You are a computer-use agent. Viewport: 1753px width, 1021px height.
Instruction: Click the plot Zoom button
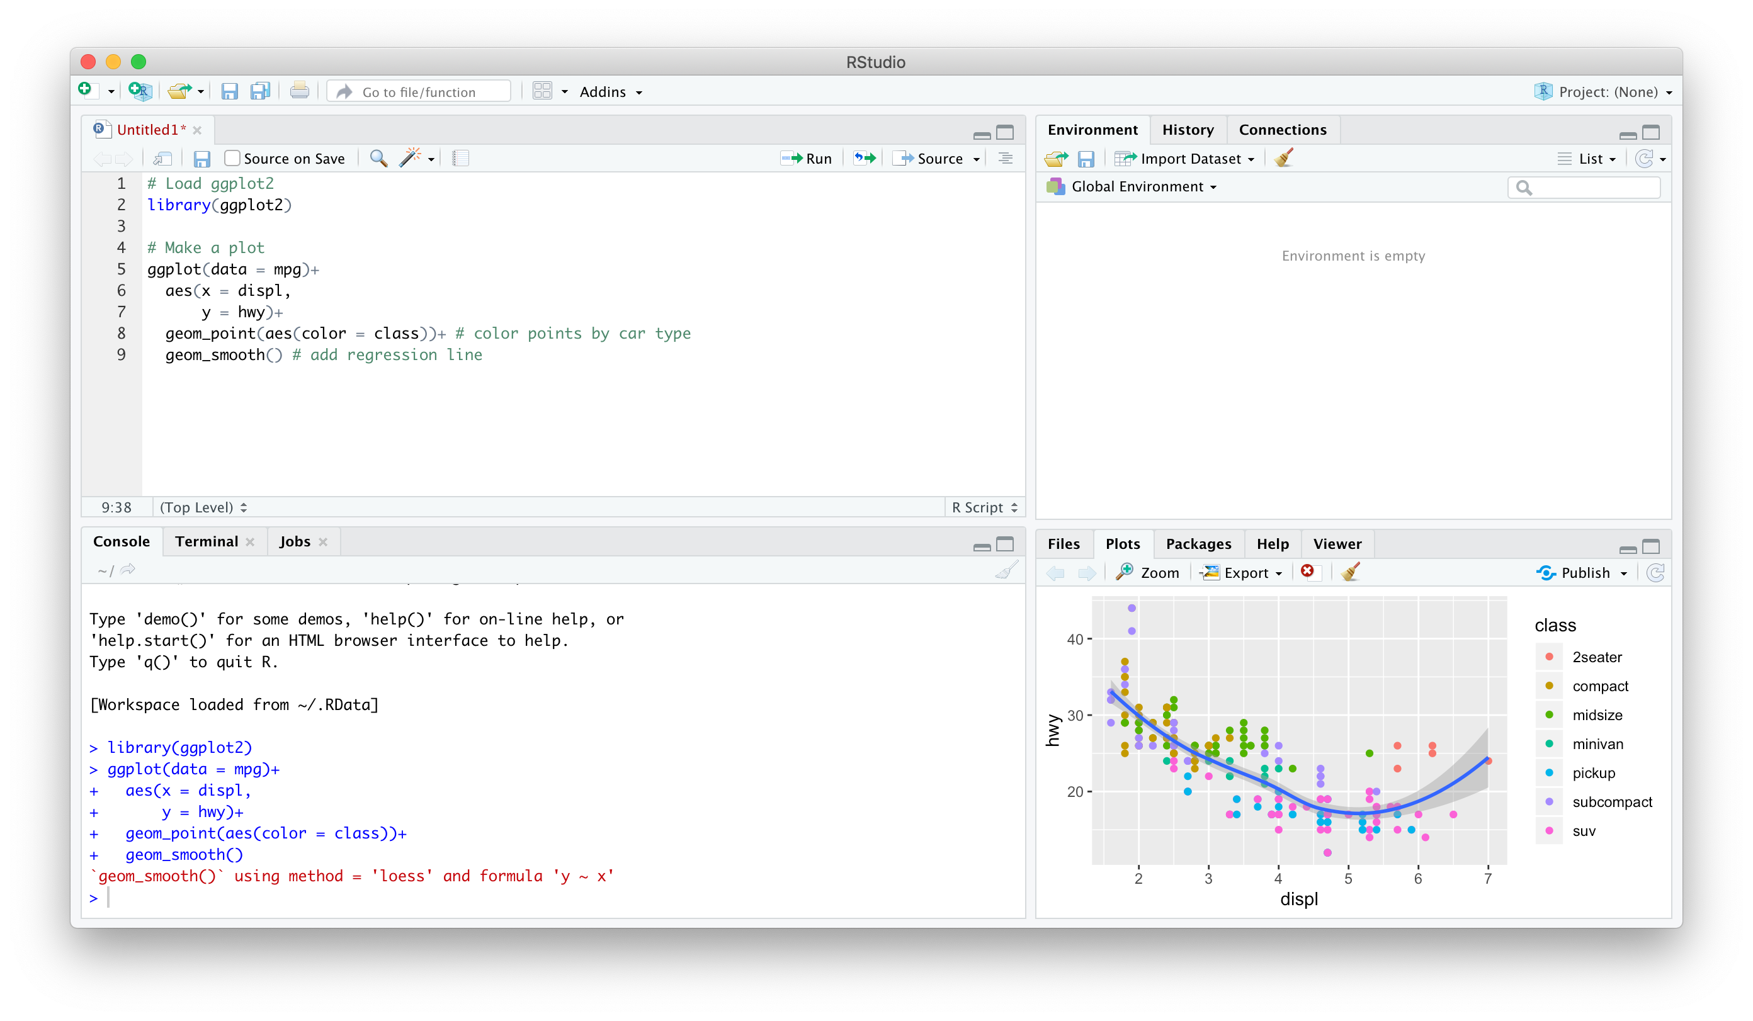click(x=1148, y=572)
